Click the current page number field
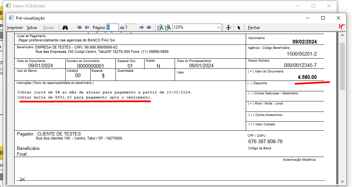This screenshot has width=352, height=187. pyautogui.click(x=112, y=27)
